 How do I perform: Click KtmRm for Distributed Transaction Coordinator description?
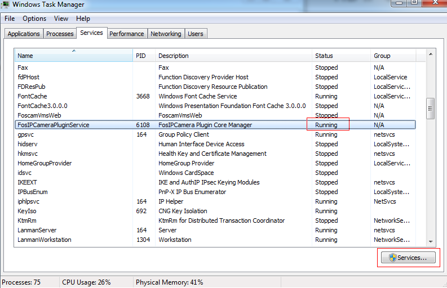222,220
